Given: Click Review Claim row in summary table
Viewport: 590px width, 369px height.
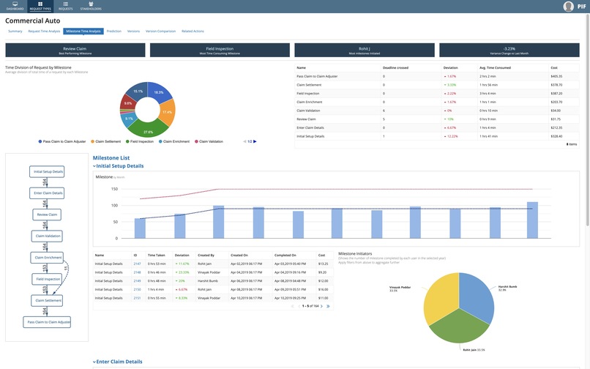Looking at the screenshot, I should [x=437, y=119].
